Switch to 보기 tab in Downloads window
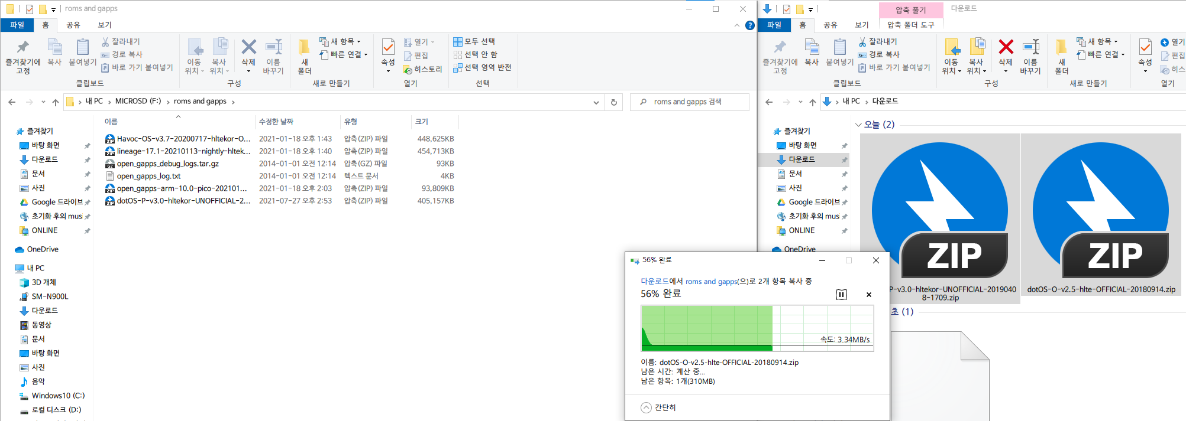Image resolution: width=1186 pixels, height=421 pixels. click(x=862, y=25)
